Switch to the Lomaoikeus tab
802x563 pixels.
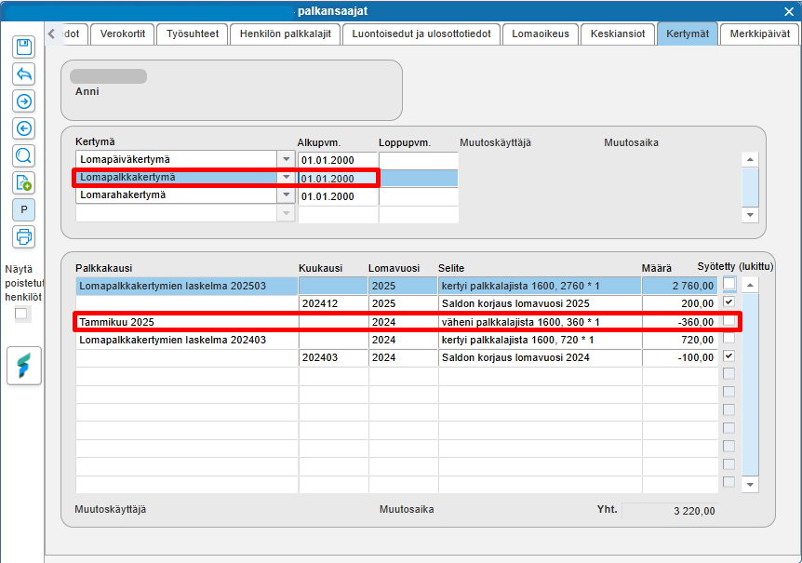541,34
